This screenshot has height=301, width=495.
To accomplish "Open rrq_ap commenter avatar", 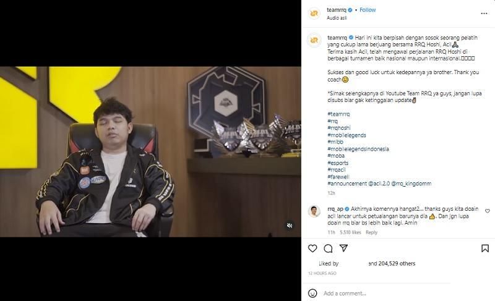I will (314, 211).
